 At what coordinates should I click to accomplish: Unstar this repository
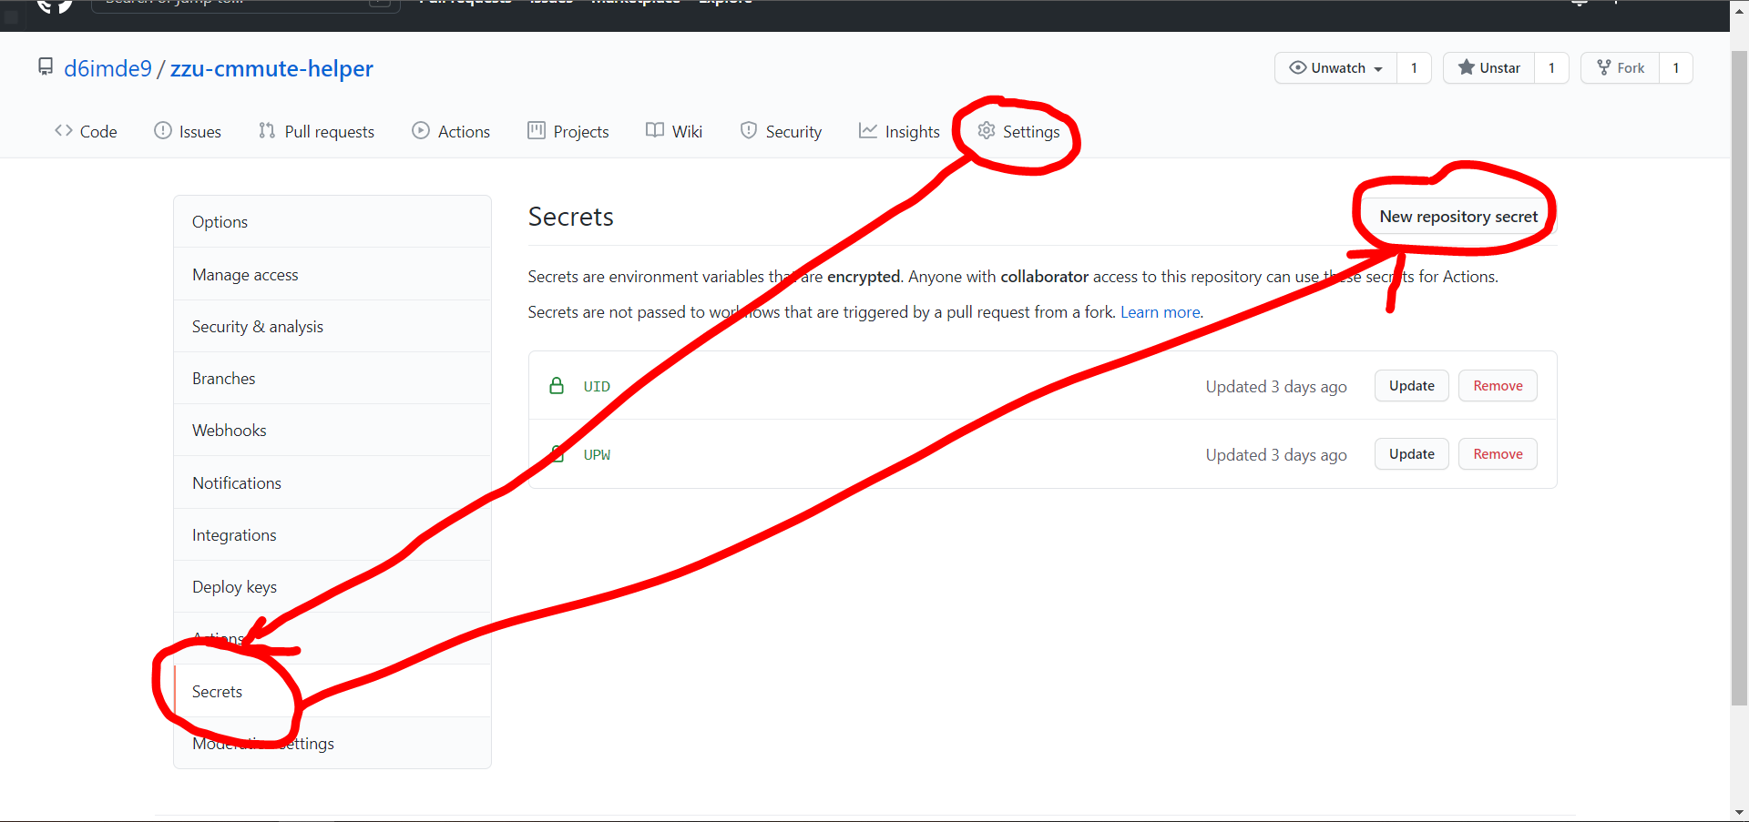click(1489, 68)
